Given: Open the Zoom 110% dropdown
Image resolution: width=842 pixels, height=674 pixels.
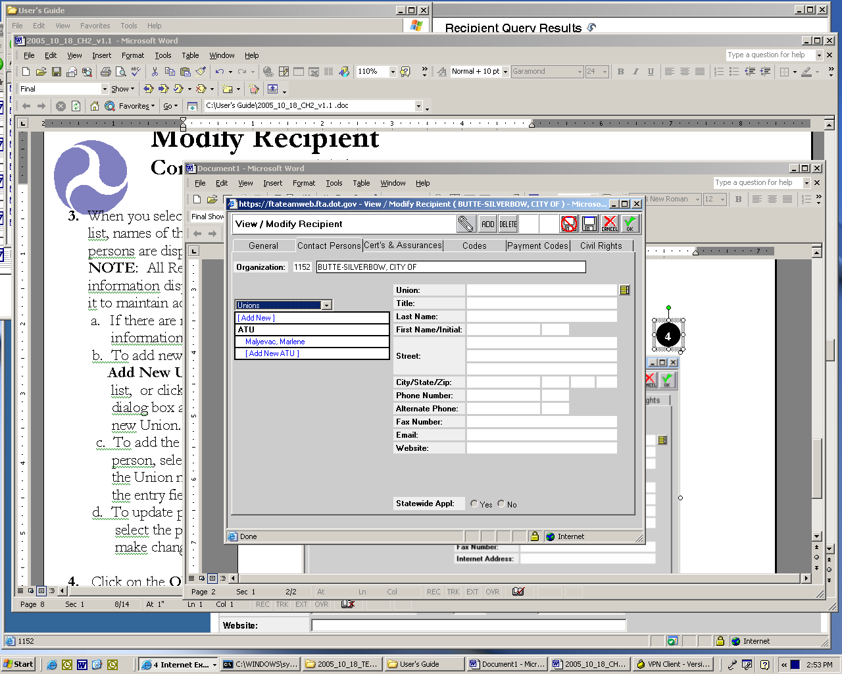Looking at the screenshot, I should pos(393,71).
